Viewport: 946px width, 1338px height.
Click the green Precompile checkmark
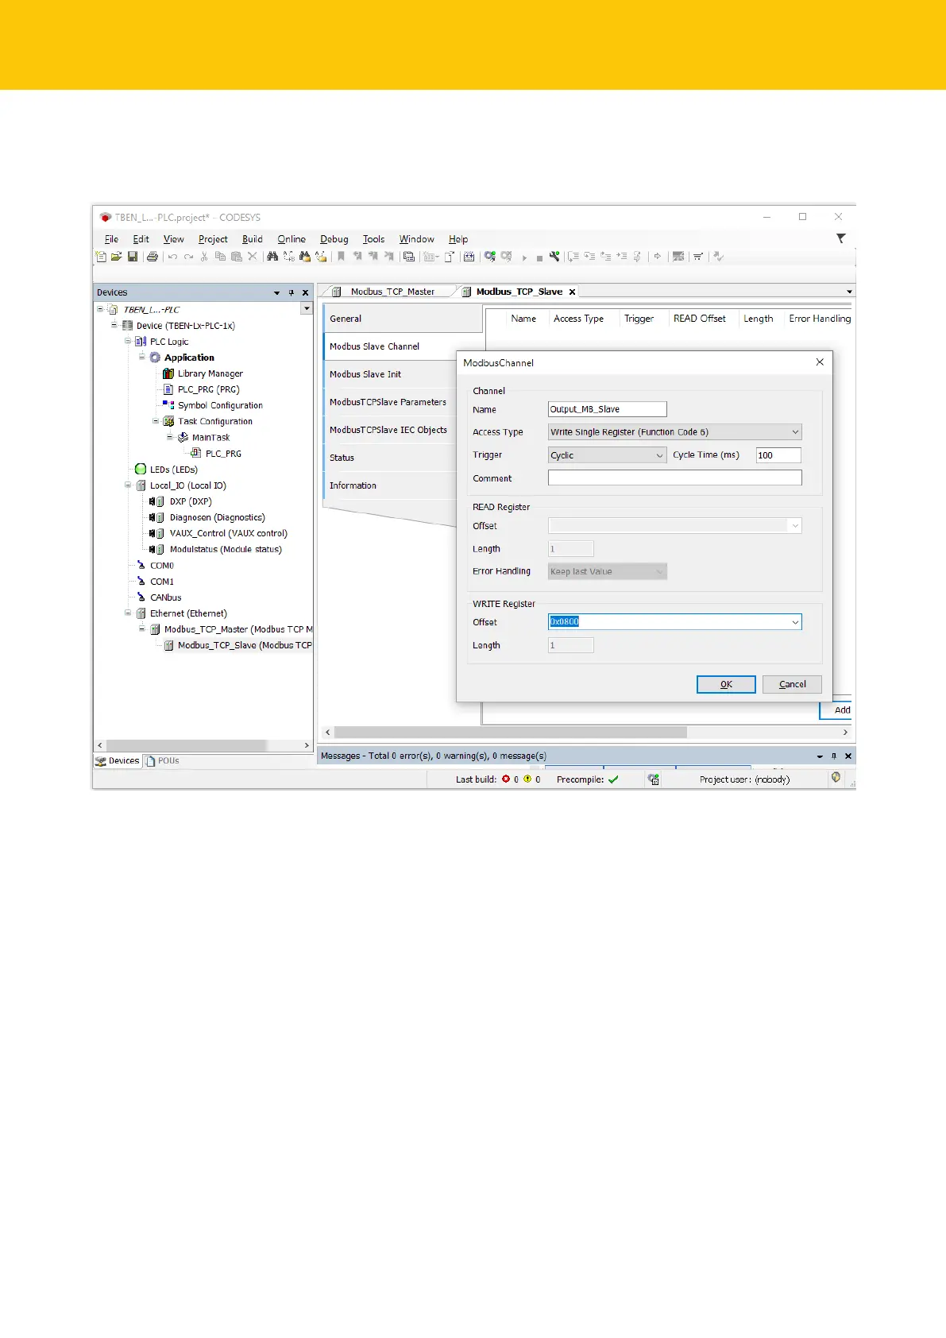coord(613,779)
